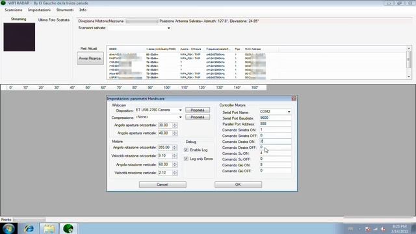The width and height of the screenshot is (416, 234).
Task: Open the Scansione menu
Action: click(x=13, y=10)
